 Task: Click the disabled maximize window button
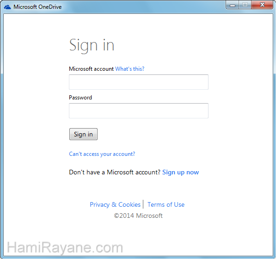click(245, 5)
